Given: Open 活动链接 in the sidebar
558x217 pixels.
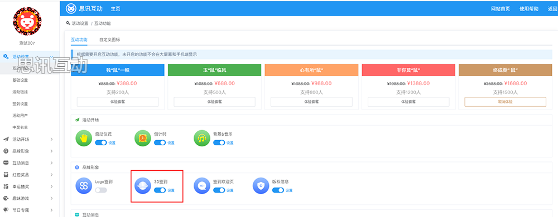Looking at the screenshot, I should (20, 92).
